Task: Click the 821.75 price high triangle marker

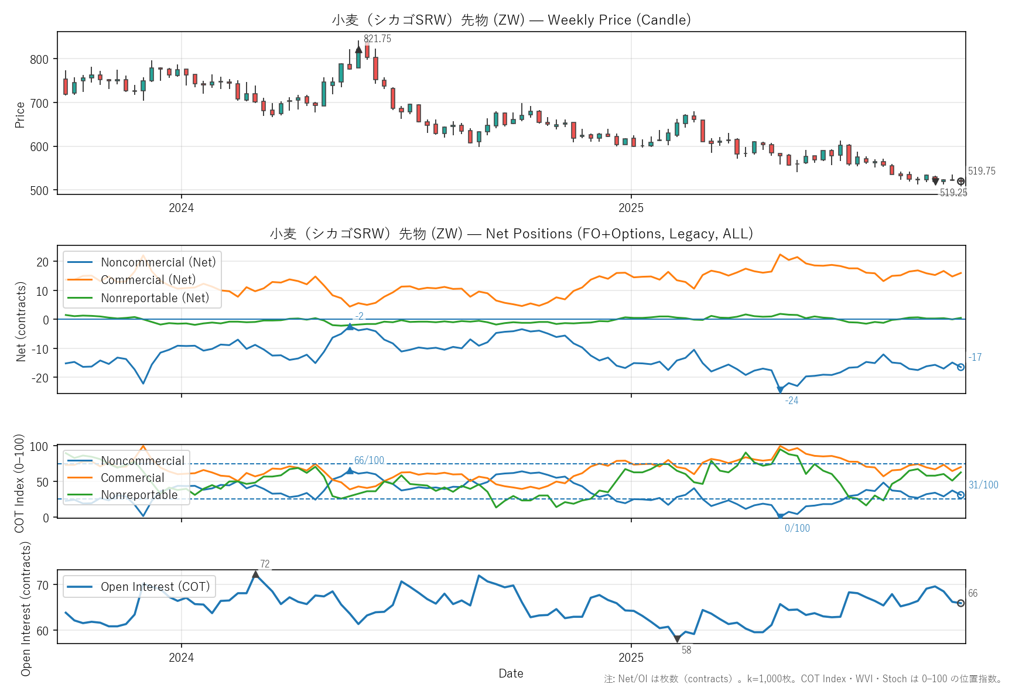Action: click(358, 50)
